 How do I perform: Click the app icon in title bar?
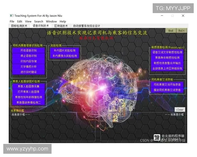pyautogui.click(x=11, y=16)
